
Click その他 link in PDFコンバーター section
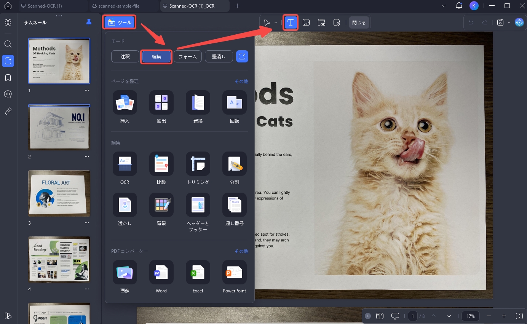point(241,251)
